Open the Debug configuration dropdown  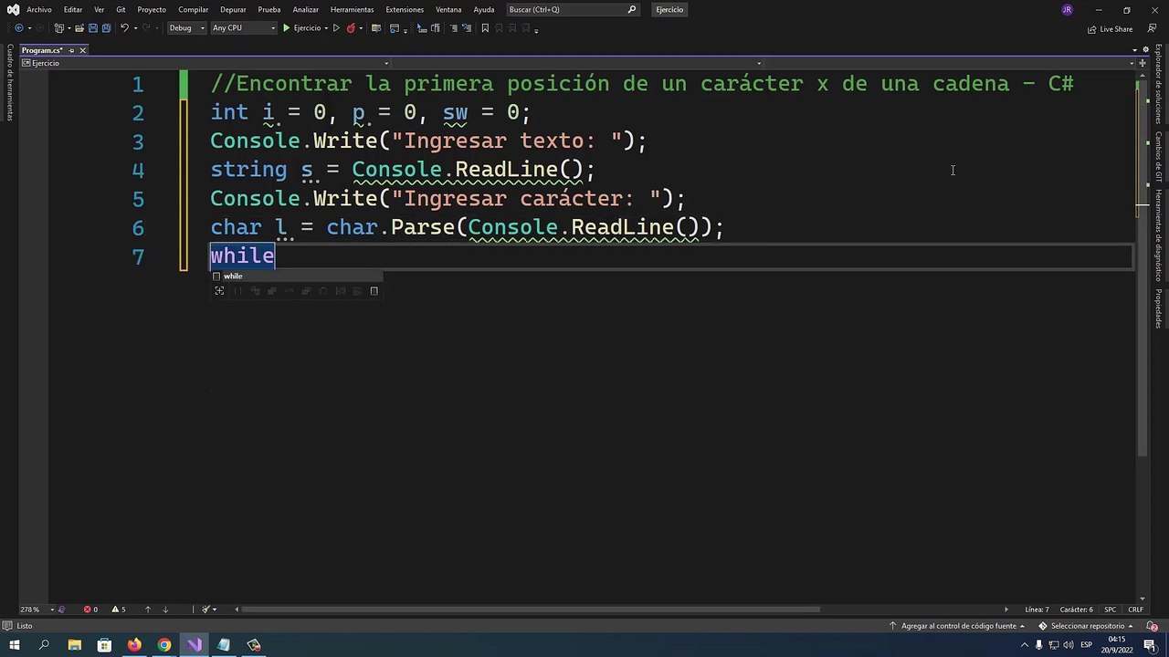[186, 28]
